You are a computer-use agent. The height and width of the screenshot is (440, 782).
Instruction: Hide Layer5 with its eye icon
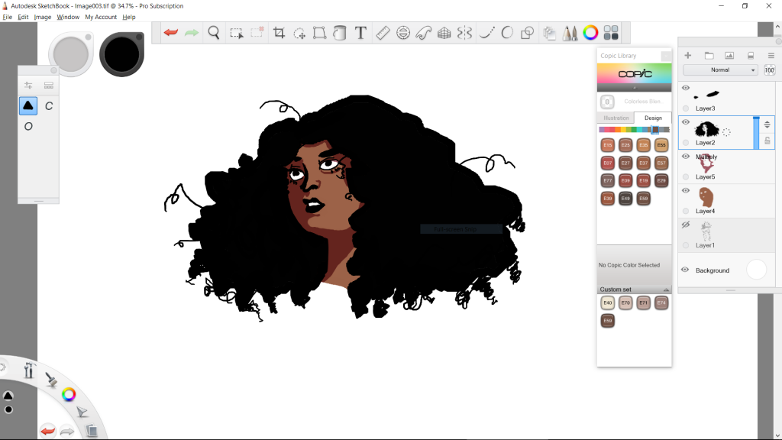point(686,157)
